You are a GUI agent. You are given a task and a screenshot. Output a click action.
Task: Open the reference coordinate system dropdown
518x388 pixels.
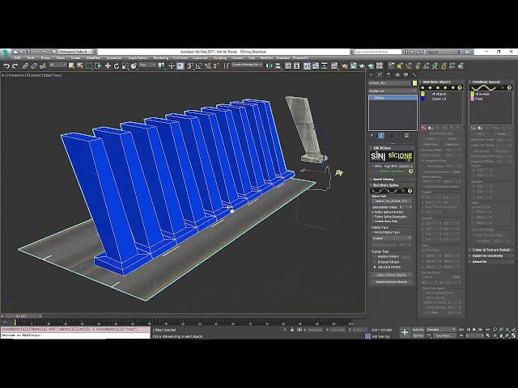147,65
